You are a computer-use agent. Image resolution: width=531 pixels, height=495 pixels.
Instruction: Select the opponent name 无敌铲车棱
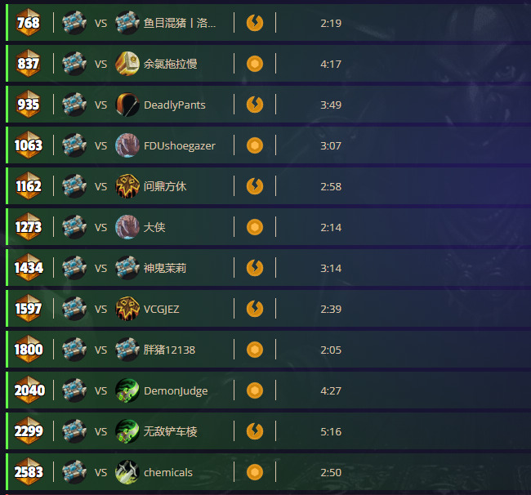pos(171,431)
